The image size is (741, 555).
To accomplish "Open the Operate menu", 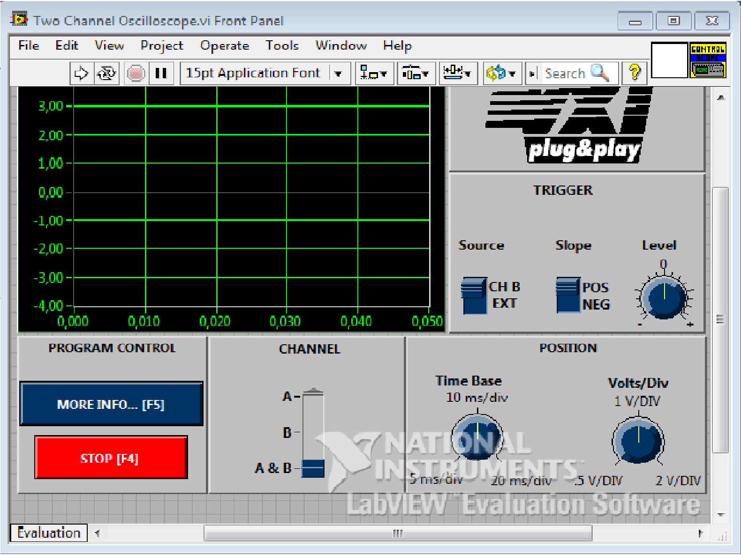I will [x=224, y=45].
